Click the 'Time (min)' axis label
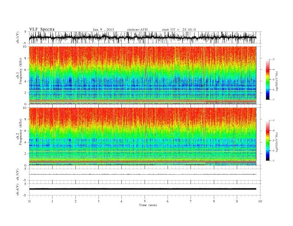 (148, 205)
